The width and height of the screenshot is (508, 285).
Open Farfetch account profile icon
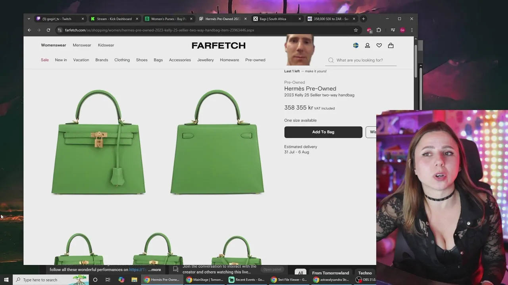368,46
